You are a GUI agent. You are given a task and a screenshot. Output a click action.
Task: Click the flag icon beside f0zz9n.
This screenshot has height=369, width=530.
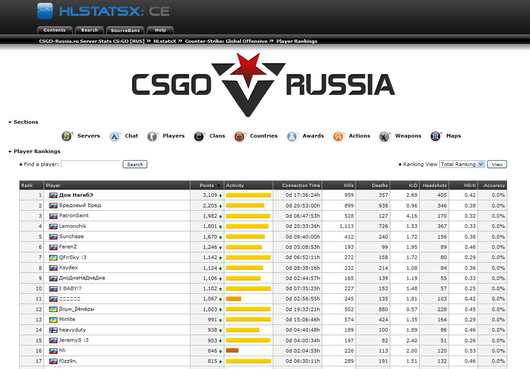pyautogui.click(x=53, y=361)
